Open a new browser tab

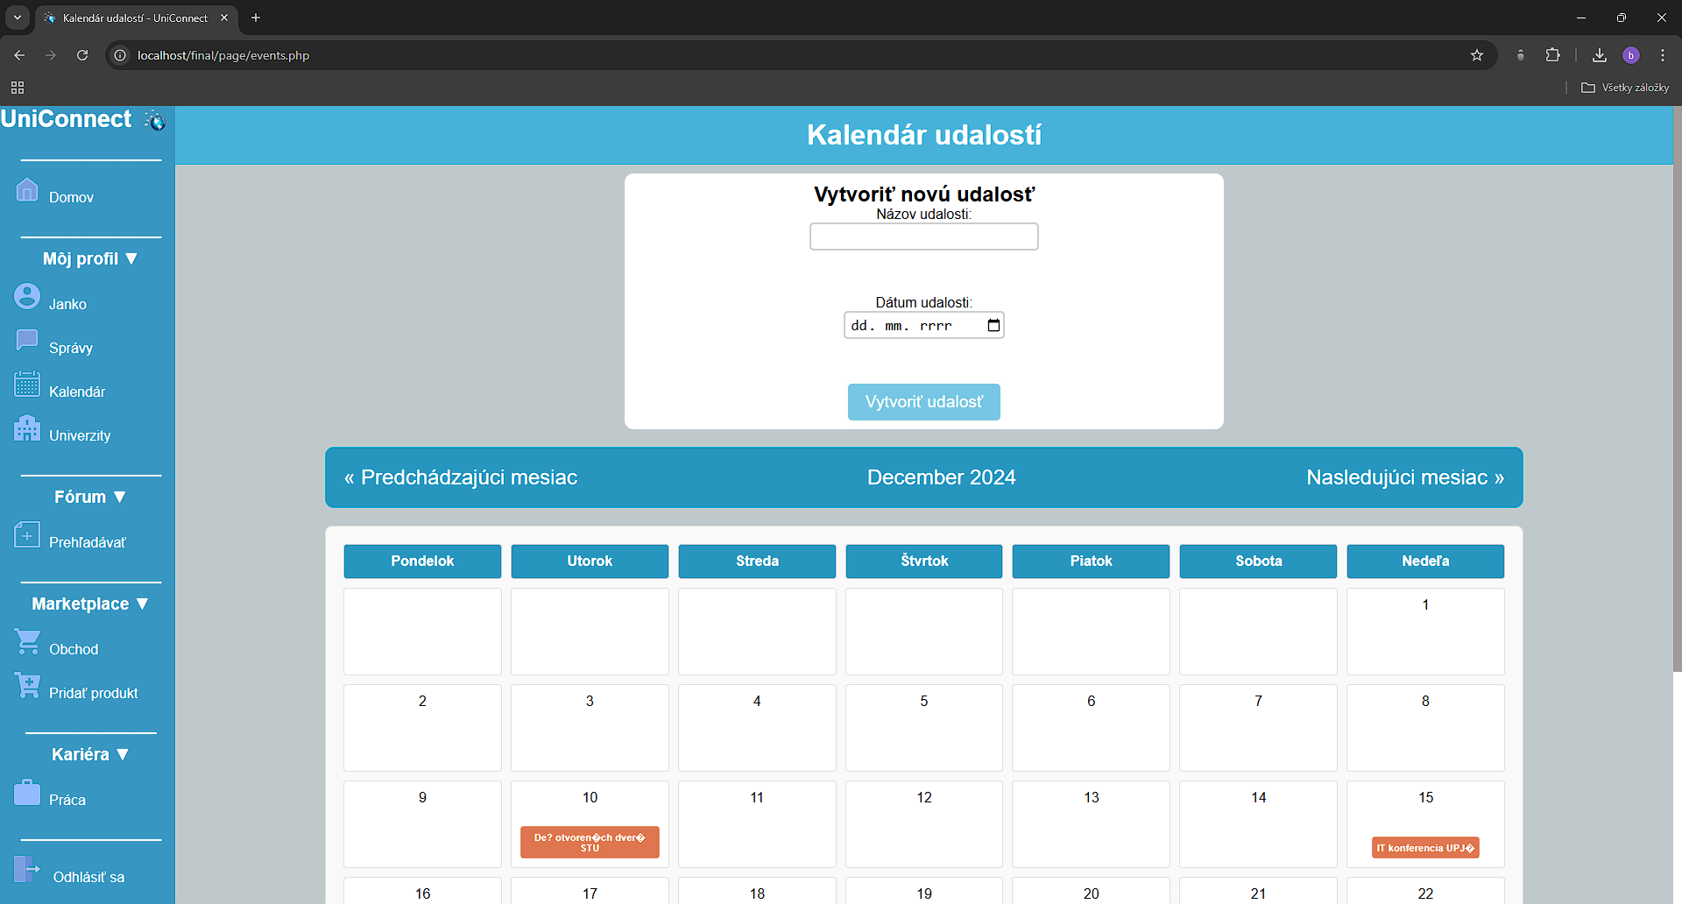coord(256,18)
